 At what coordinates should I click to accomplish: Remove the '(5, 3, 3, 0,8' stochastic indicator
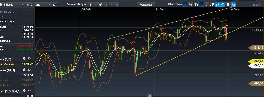pyautogui.click(x=24, y=90)
